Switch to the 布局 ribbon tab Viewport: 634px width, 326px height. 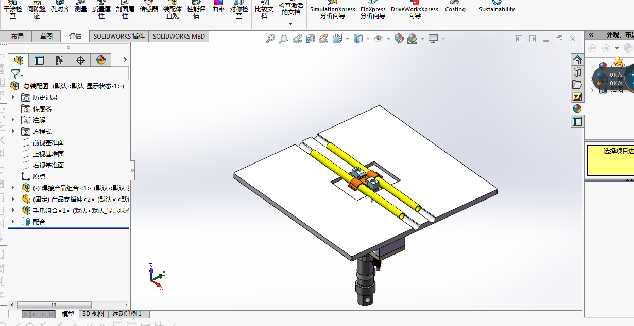[17, 36]
